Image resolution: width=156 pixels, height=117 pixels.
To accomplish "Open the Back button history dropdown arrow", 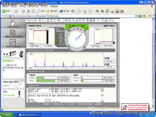I will pyautogui.click(x=12, y=11).
